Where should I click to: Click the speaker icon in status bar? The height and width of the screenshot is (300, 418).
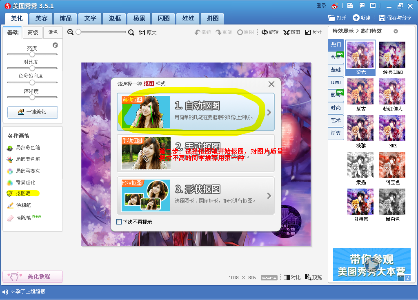(5, 292)
